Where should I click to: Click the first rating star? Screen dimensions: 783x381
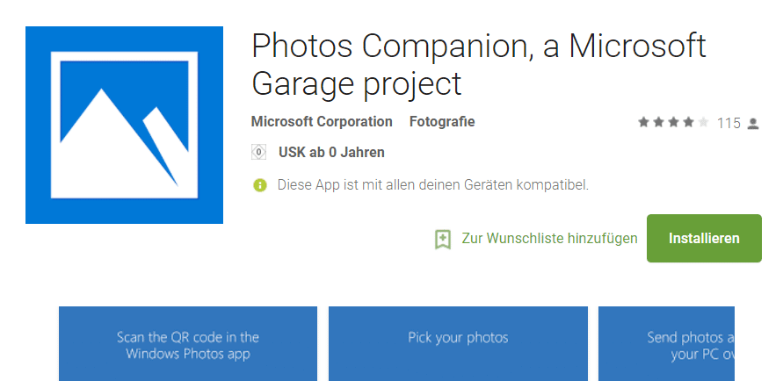pyautogui.click(x=643, y=123)
